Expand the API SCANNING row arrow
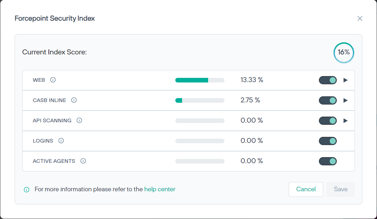 point(345,121)
